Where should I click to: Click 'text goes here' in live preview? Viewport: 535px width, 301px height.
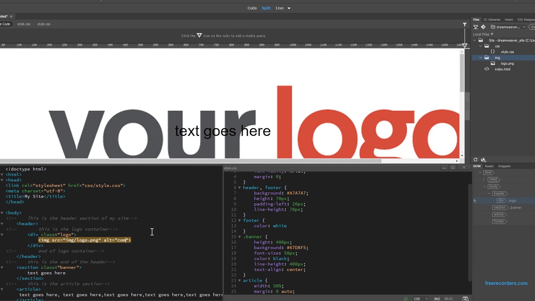(x=223, y=131)
